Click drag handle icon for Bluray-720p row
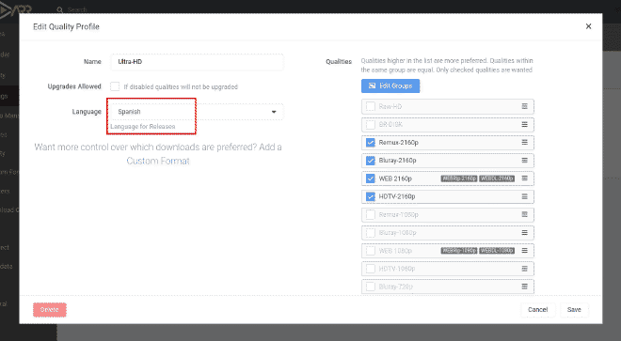Image resolution: width=621 pixels, height=341 pixels. coord(524,287)
